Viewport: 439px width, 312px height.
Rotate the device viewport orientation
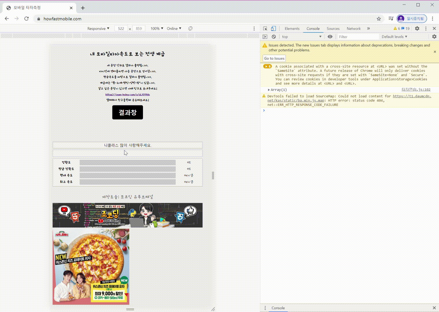[190, 28]
